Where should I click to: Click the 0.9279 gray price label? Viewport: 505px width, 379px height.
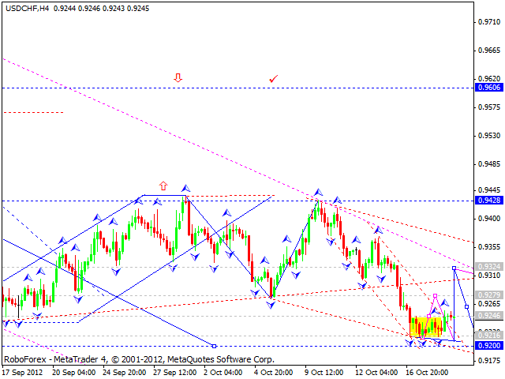click(x=488, y=295)
